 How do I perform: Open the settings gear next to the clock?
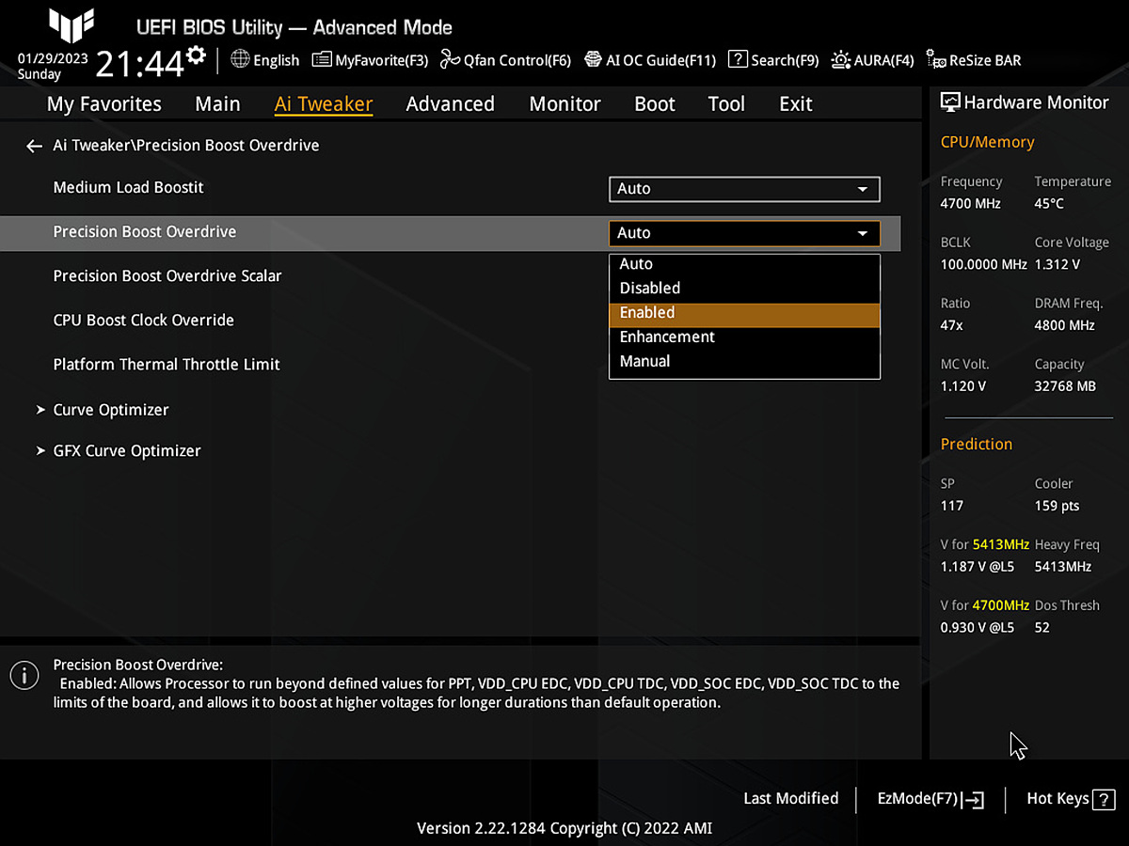196,55
